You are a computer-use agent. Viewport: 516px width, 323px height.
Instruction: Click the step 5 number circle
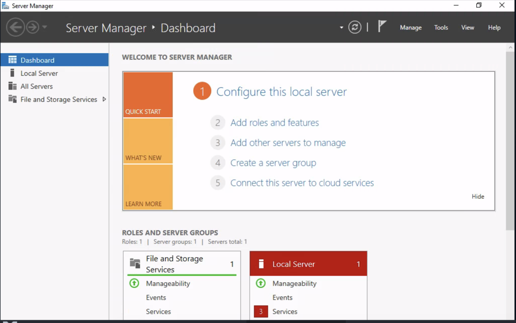(x=218, y=183)
